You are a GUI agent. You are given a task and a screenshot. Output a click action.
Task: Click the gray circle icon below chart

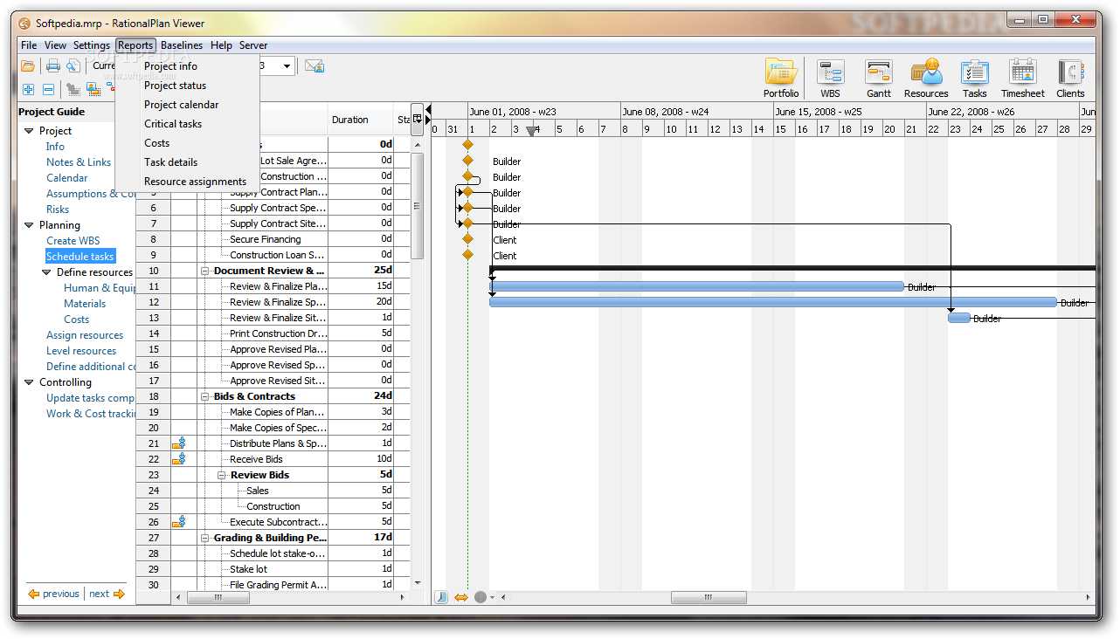(480, 597)
